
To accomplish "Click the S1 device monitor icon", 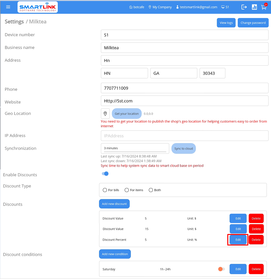I will tap(223, 7).
